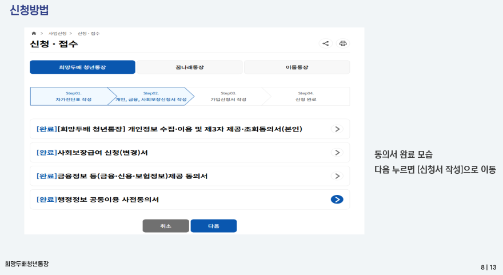Open the 사업신청 breadcrumb link
Viewport: 503px width, 275px height.
click(57, 33)
